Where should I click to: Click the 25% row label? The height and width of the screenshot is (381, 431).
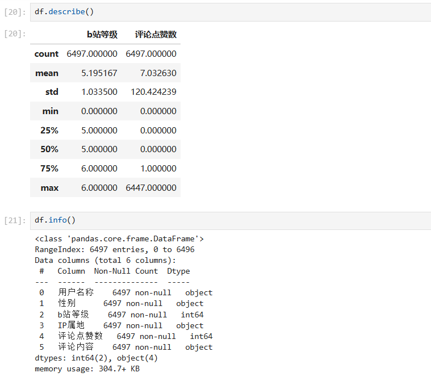click(49, 131)
